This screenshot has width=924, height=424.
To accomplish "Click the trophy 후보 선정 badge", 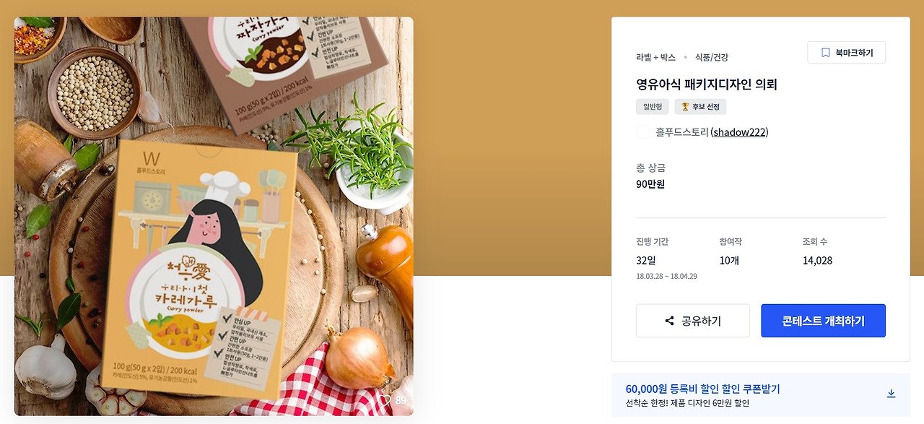I will point(700,107).
